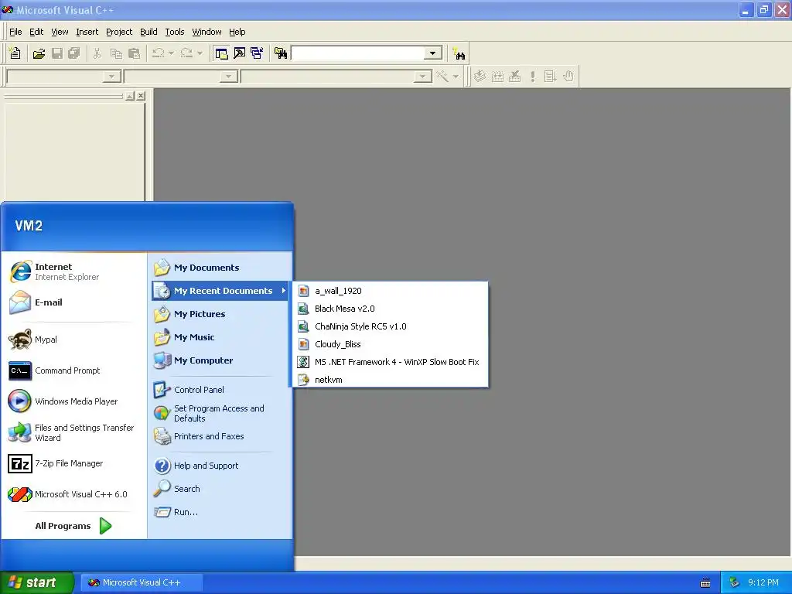
Task: Open the Build menu
Action: tap(148, 32)
